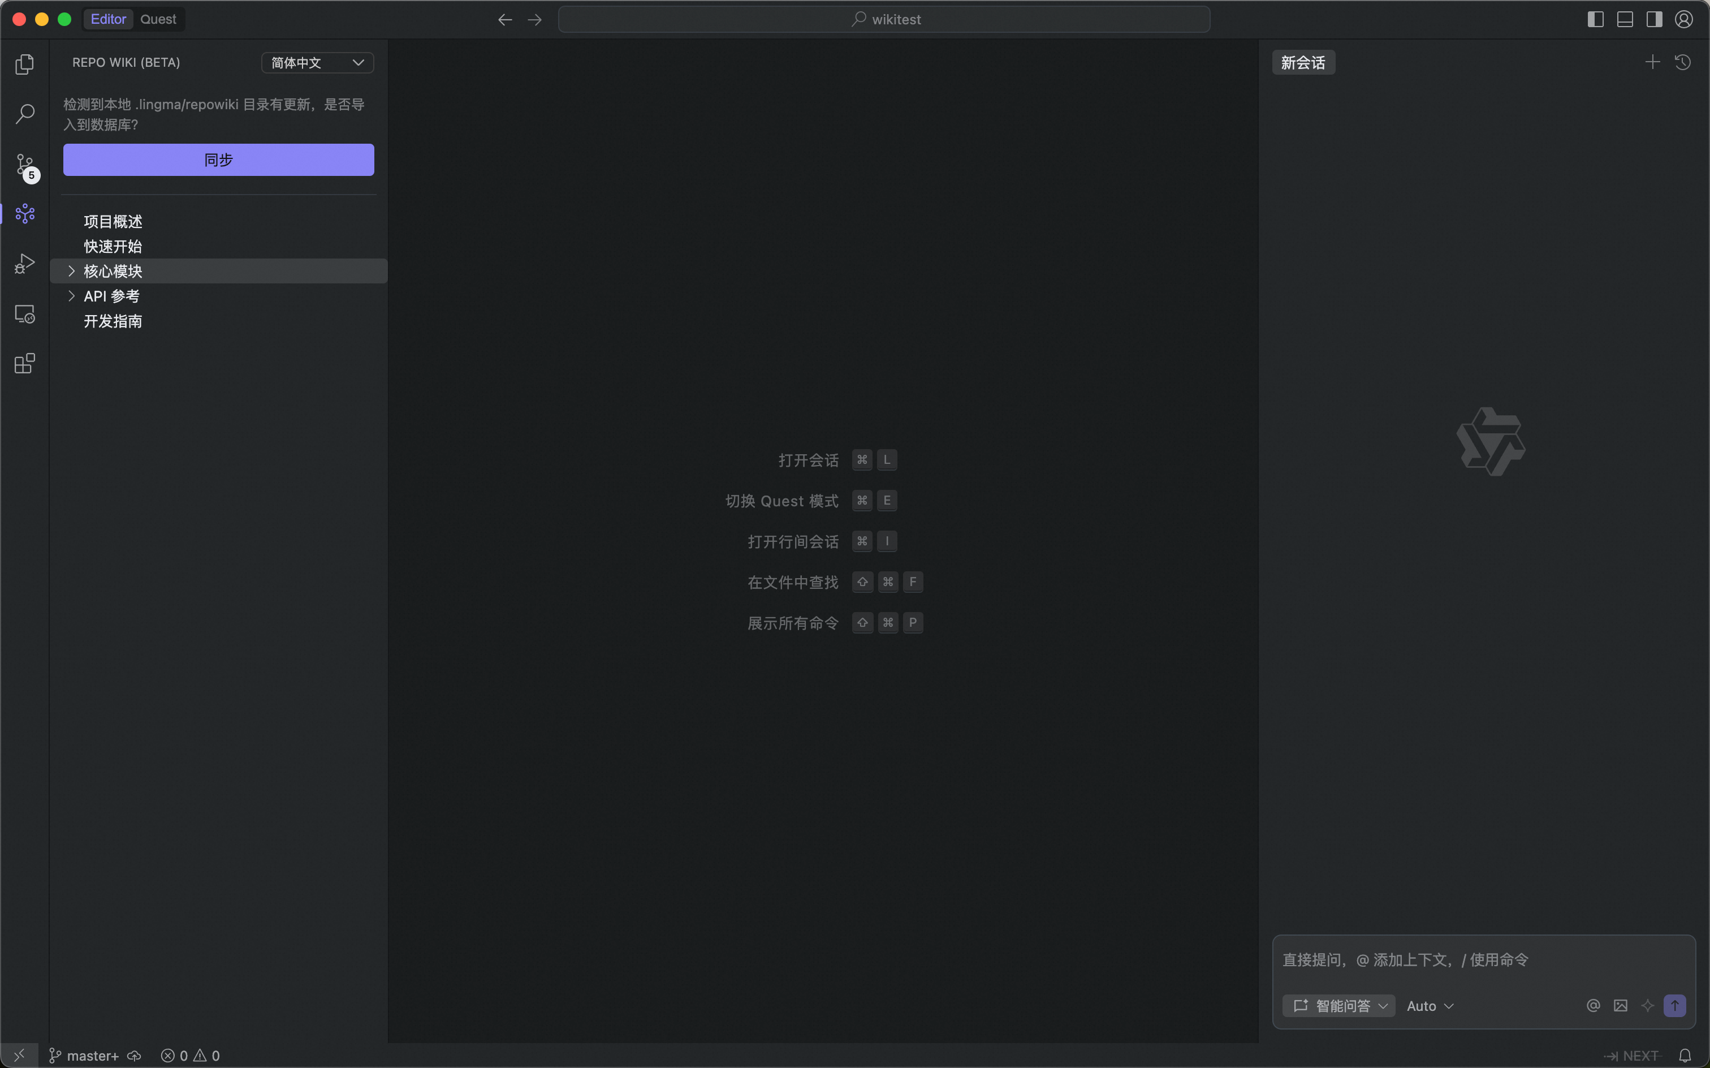
Task: Open the Repo Wiki sidebar icon
Action: [25, 213]
